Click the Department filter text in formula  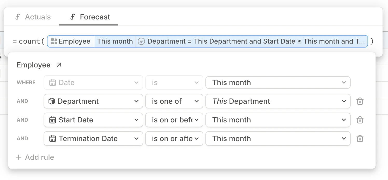click(256, 41)
